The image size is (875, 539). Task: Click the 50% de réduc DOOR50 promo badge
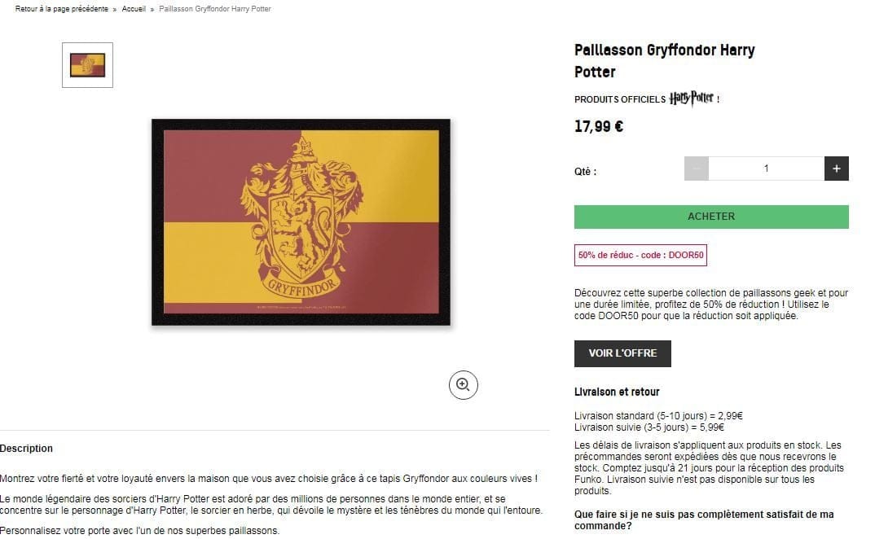coord(640,255)
